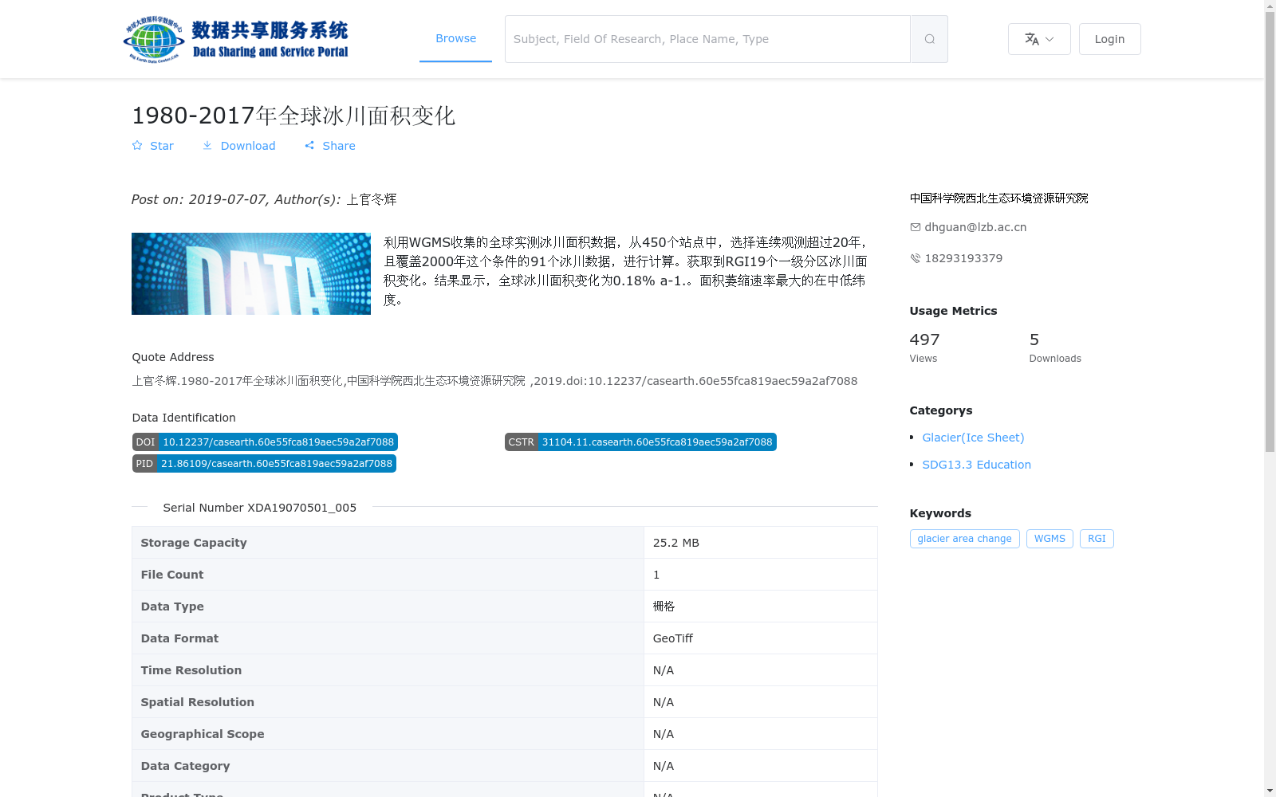Click the scrollbar down arrow
This screenshot has width=1276, height=797.
tap(1270, 791)
